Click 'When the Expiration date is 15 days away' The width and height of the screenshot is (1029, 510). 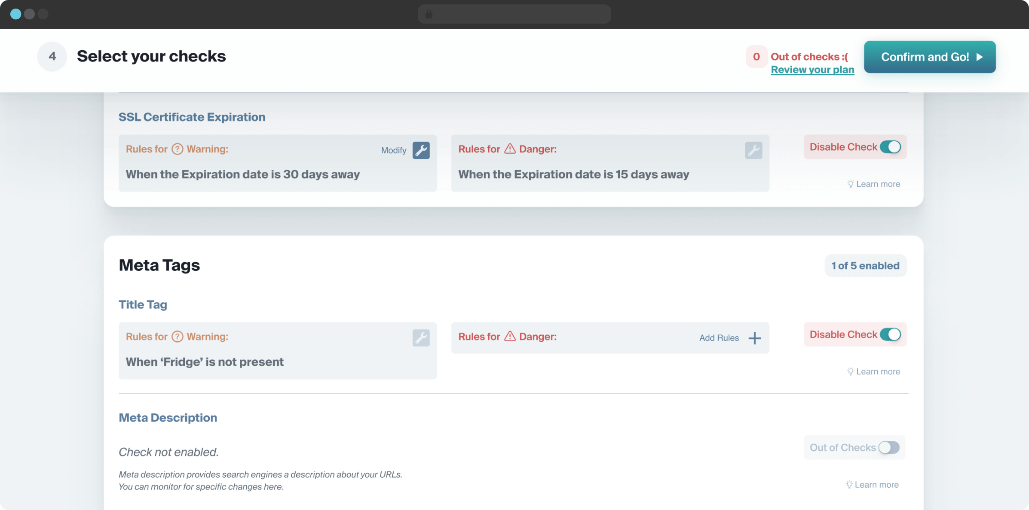pos(573,174)
